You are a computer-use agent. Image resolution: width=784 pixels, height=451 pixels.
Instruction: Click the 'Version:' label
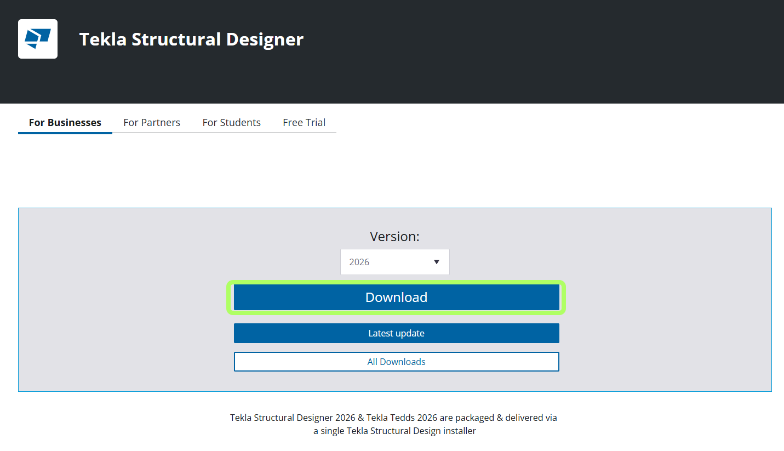coord(394,236)
